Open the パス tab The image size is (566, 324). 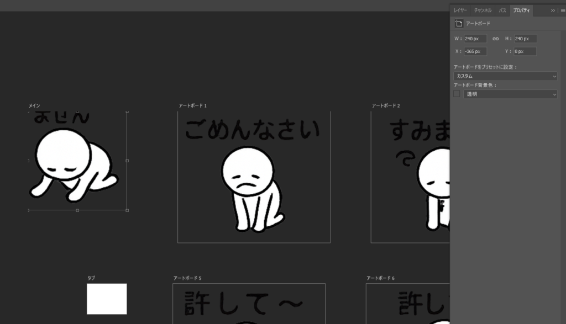tap(502, 10)
